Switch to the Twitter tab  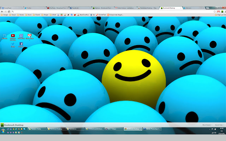point(35,8)
